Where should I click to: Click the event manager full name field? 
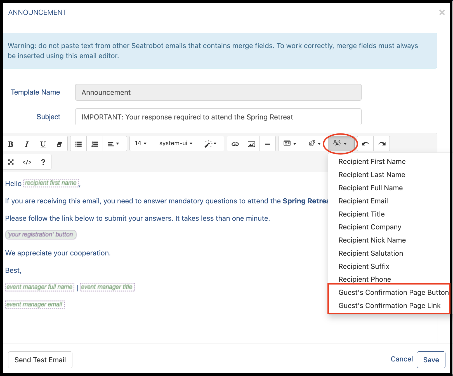point(40,287)
